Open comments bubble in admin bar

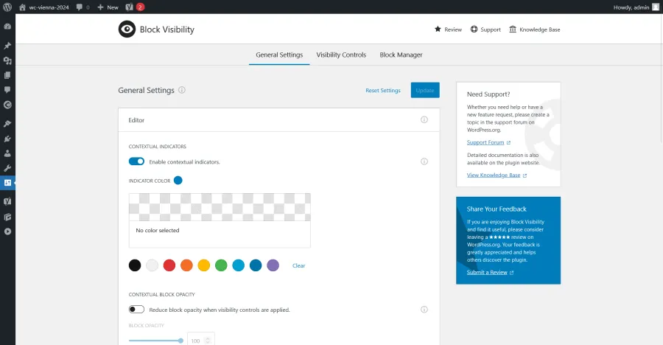click(83, 7)
